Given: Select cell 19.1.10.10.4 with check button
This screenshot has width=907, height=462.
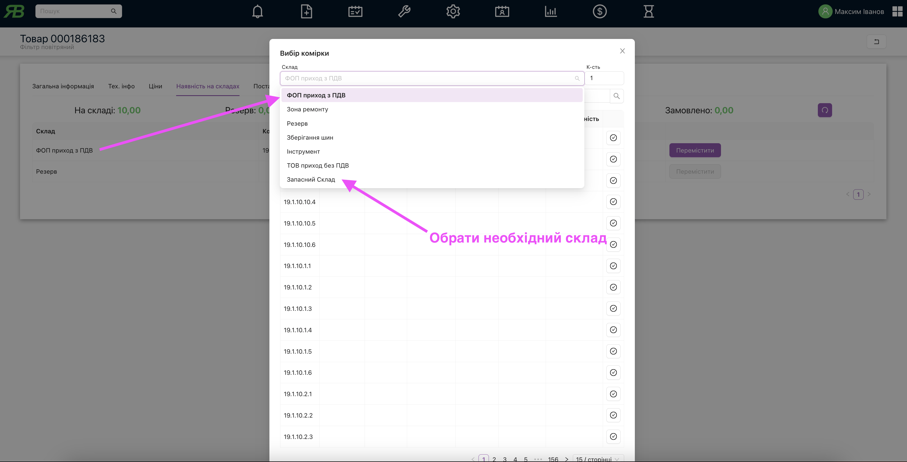Looking at the screenshot, I should [x=613, y=202].
